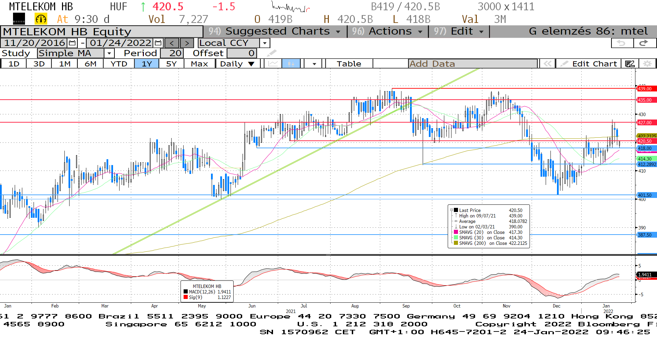Open the chart type dropdown arrow
This screenshot has width=657, height=351.
click(x=314, y=64)
